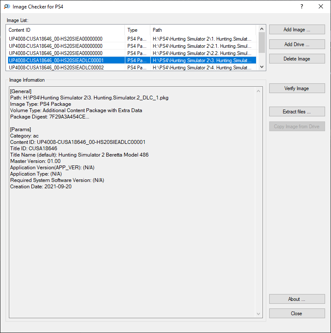Viewport: 331px width, 333px height.
Task: Click the Add Image ... button
Action: pyautogui.click(x=297, y=30)
